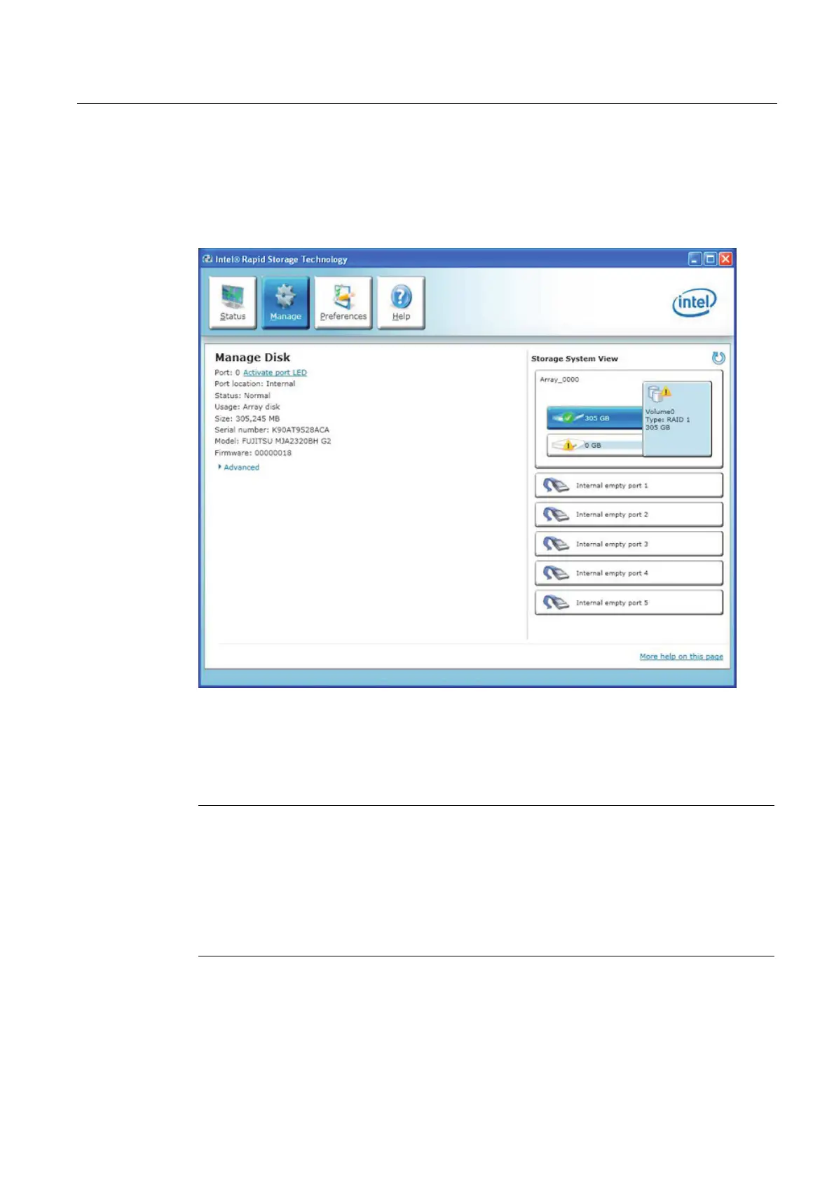Click the Port location: Internal line
Screen dimensions: 834x1180
254,384
